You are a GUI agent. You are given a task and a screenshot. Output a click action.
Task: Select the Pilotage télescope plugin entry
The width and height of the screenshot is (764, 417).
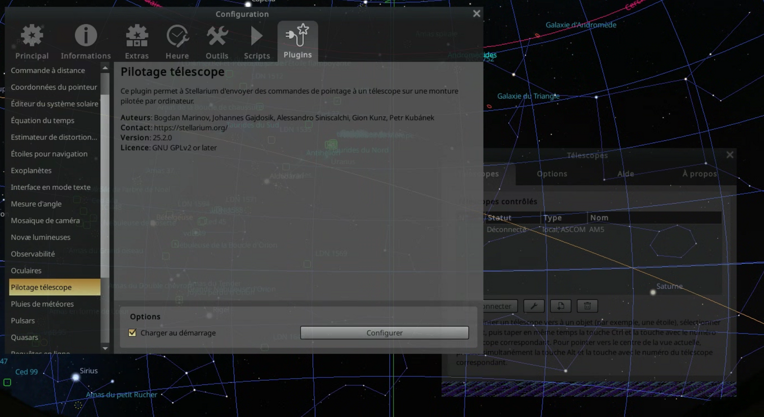point(41,287)
